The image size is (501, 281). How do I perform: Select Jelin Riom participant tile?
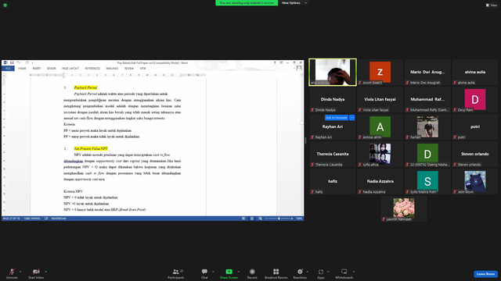click(x=475, y=182)
